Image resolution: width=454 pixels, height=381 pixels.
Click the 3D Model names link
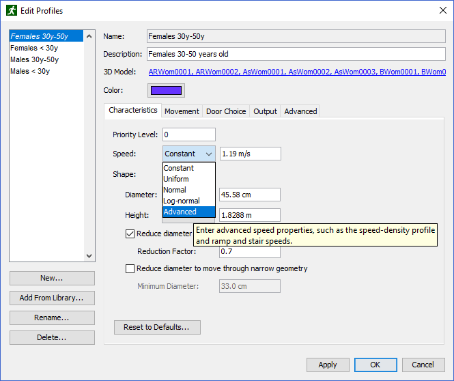pyautogui.click(x=297, y=72)
